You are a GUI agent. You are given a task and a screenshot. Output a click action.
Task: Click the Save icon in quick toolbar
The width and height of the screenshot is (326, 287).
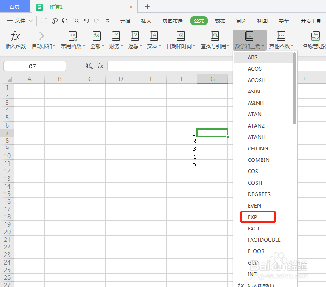tap(44, 21)
